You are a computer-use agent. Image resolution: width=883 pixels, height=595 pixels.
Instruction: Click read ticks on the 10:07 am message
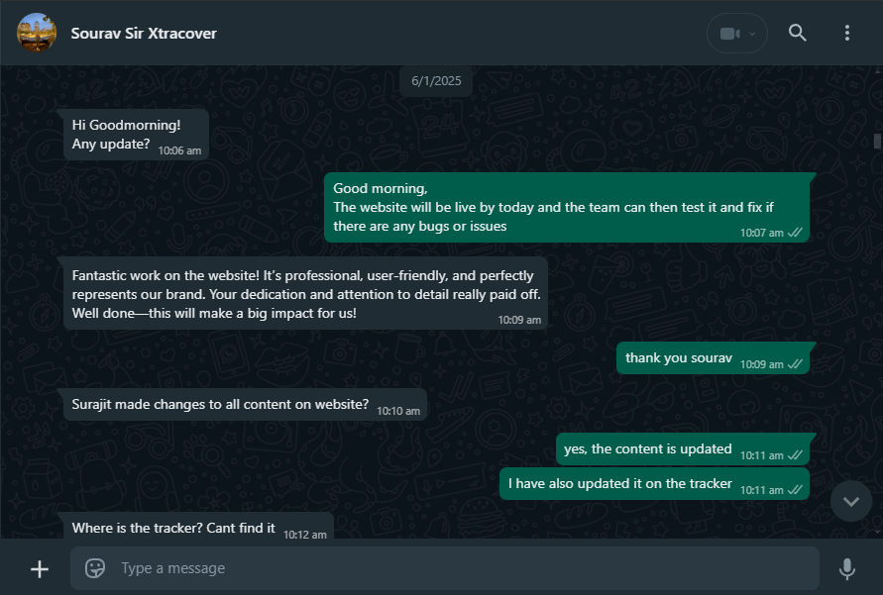[795, 233]
